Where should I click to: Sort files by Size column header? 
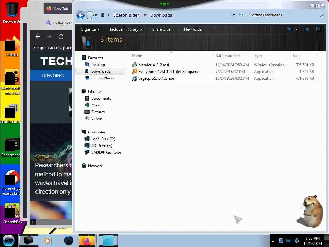click(x=296, y=55)
